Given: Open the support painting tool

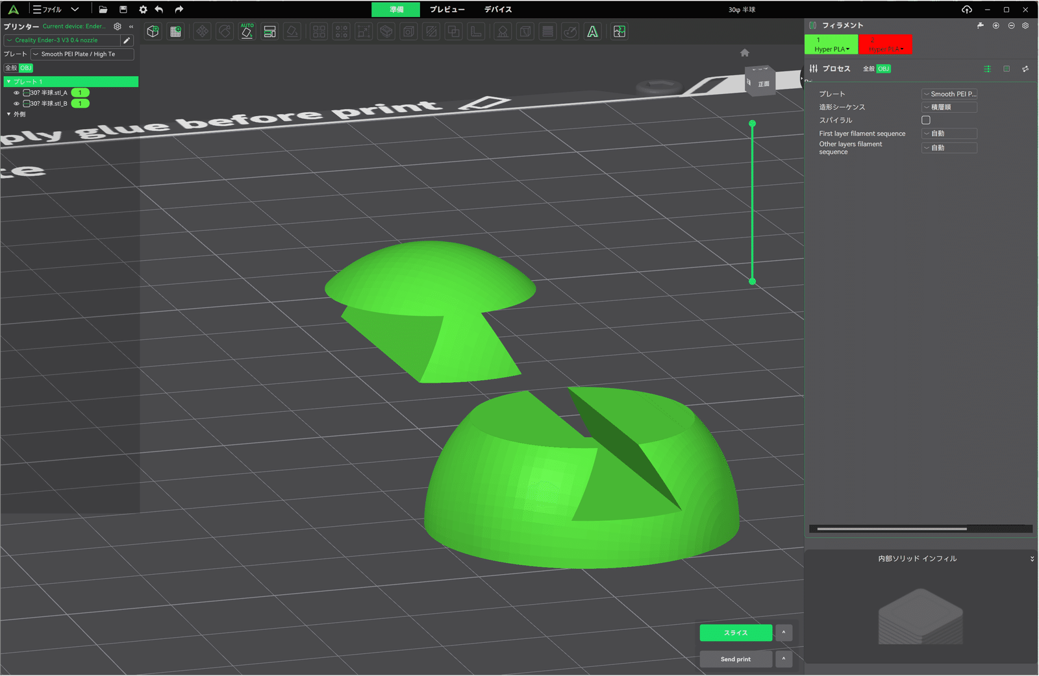Looking at the screenshot, I should 503,31.
